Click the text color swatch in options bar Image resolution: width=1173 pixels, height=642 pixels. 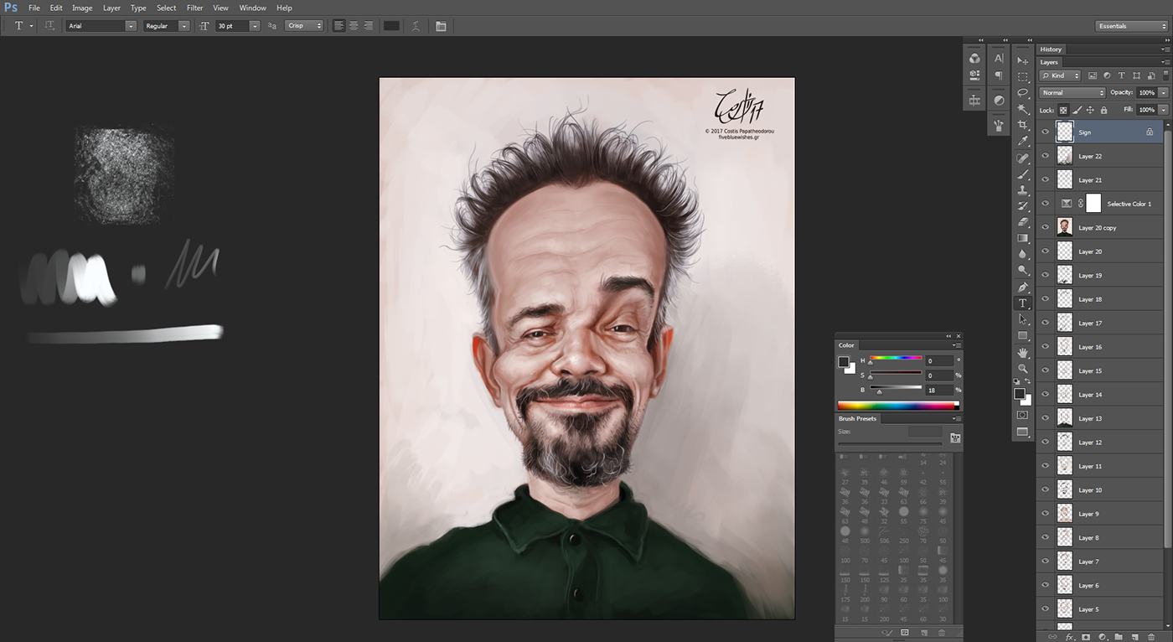(391, 26)
